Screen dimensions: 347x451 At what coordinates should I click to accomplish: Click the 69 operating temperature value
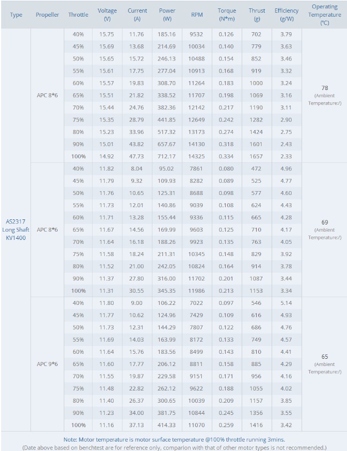click(325, 222)
